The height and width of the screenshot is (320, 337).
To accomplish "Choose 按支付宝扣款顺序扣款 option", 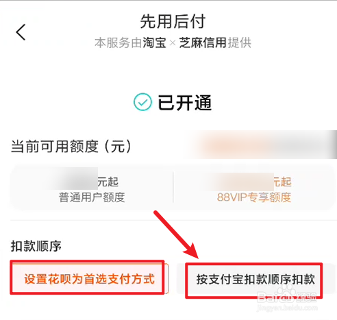I will [255, 279].
